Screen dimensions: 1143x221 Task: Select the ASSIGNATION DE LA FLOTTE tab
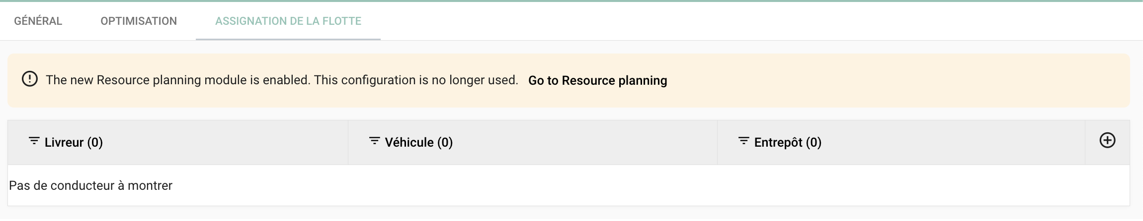pos(288,21)
